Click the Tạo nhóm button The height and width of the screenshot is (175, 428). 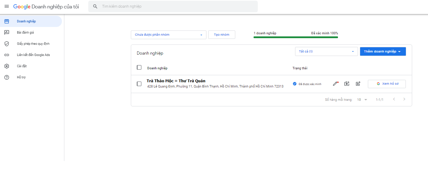(222, 35)
